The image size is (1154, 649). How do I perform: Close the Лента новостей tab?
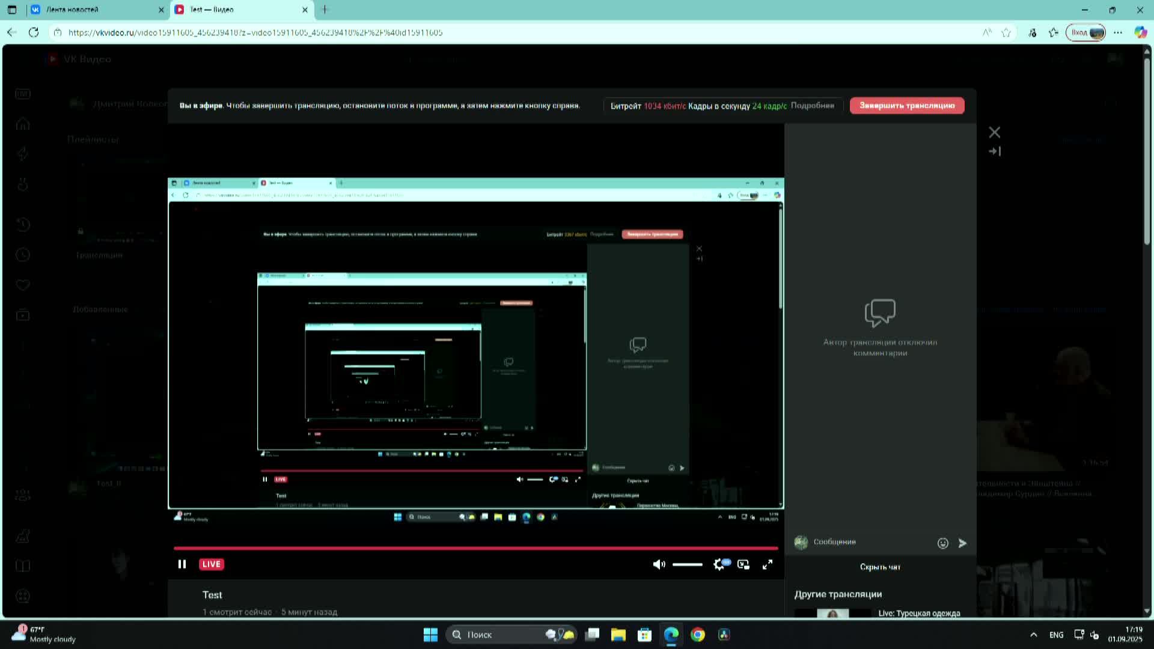[x=160, y=10]
